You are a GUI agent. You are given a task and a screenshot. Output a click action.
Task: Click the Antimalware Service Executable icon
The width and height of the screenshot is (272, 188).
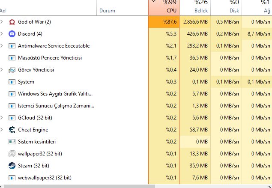(x=12, y=46)
